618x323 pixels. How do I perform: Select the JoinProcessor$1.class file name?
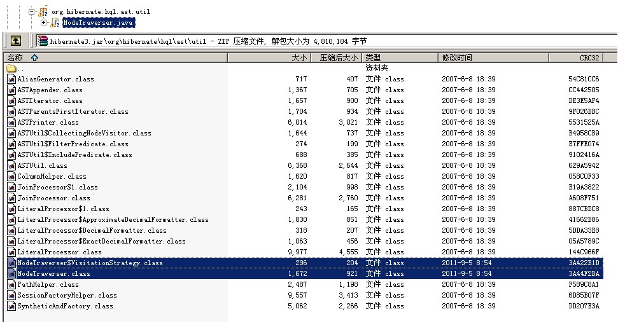coord(57,188)
